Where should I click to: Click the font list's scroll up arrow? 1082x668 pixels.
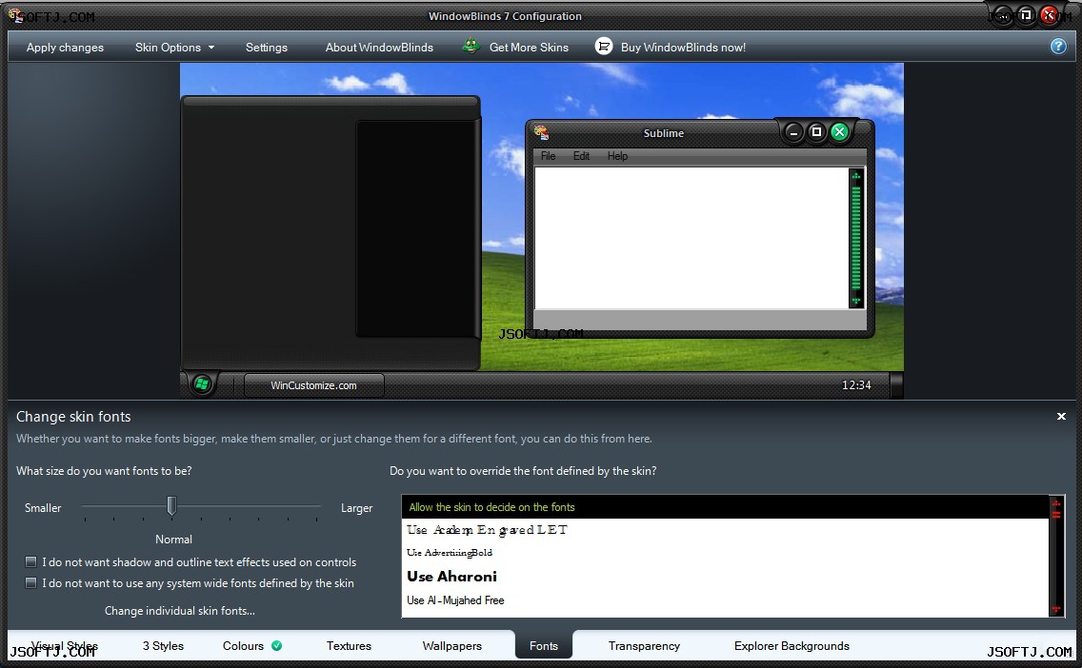click(x=1055, y=504)
